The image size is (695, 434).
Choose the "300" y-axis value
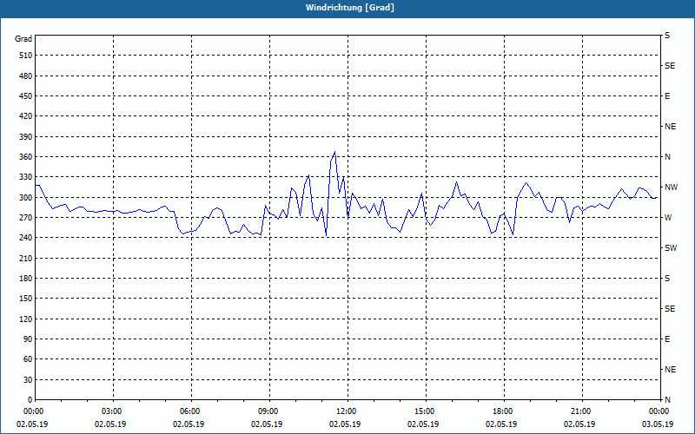(26, 198)
